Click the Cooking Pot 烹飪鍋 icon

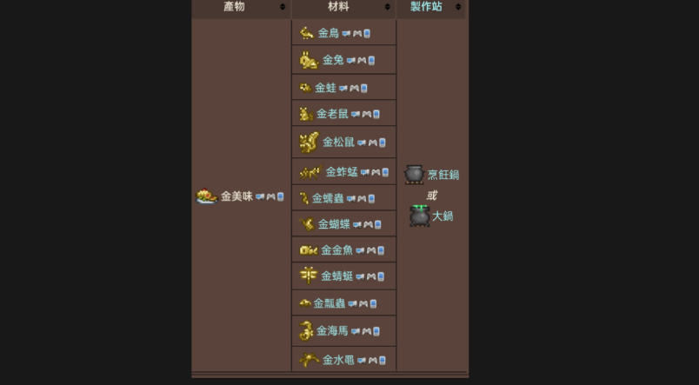coord(414,174)
